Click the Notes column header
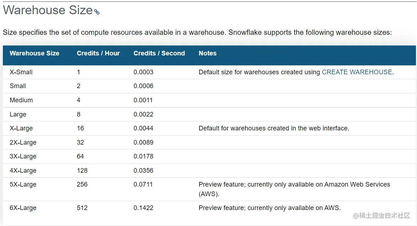 click(x=207, y=53)
